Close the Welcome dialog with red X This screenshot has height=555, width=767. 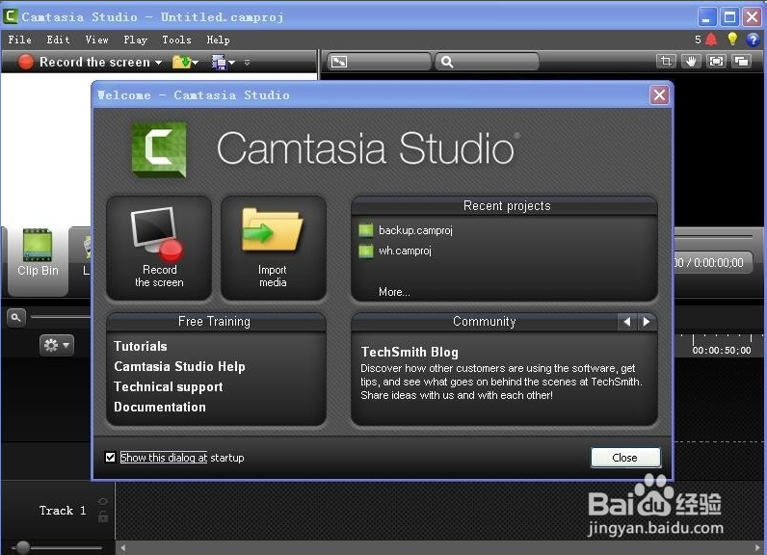659,94
